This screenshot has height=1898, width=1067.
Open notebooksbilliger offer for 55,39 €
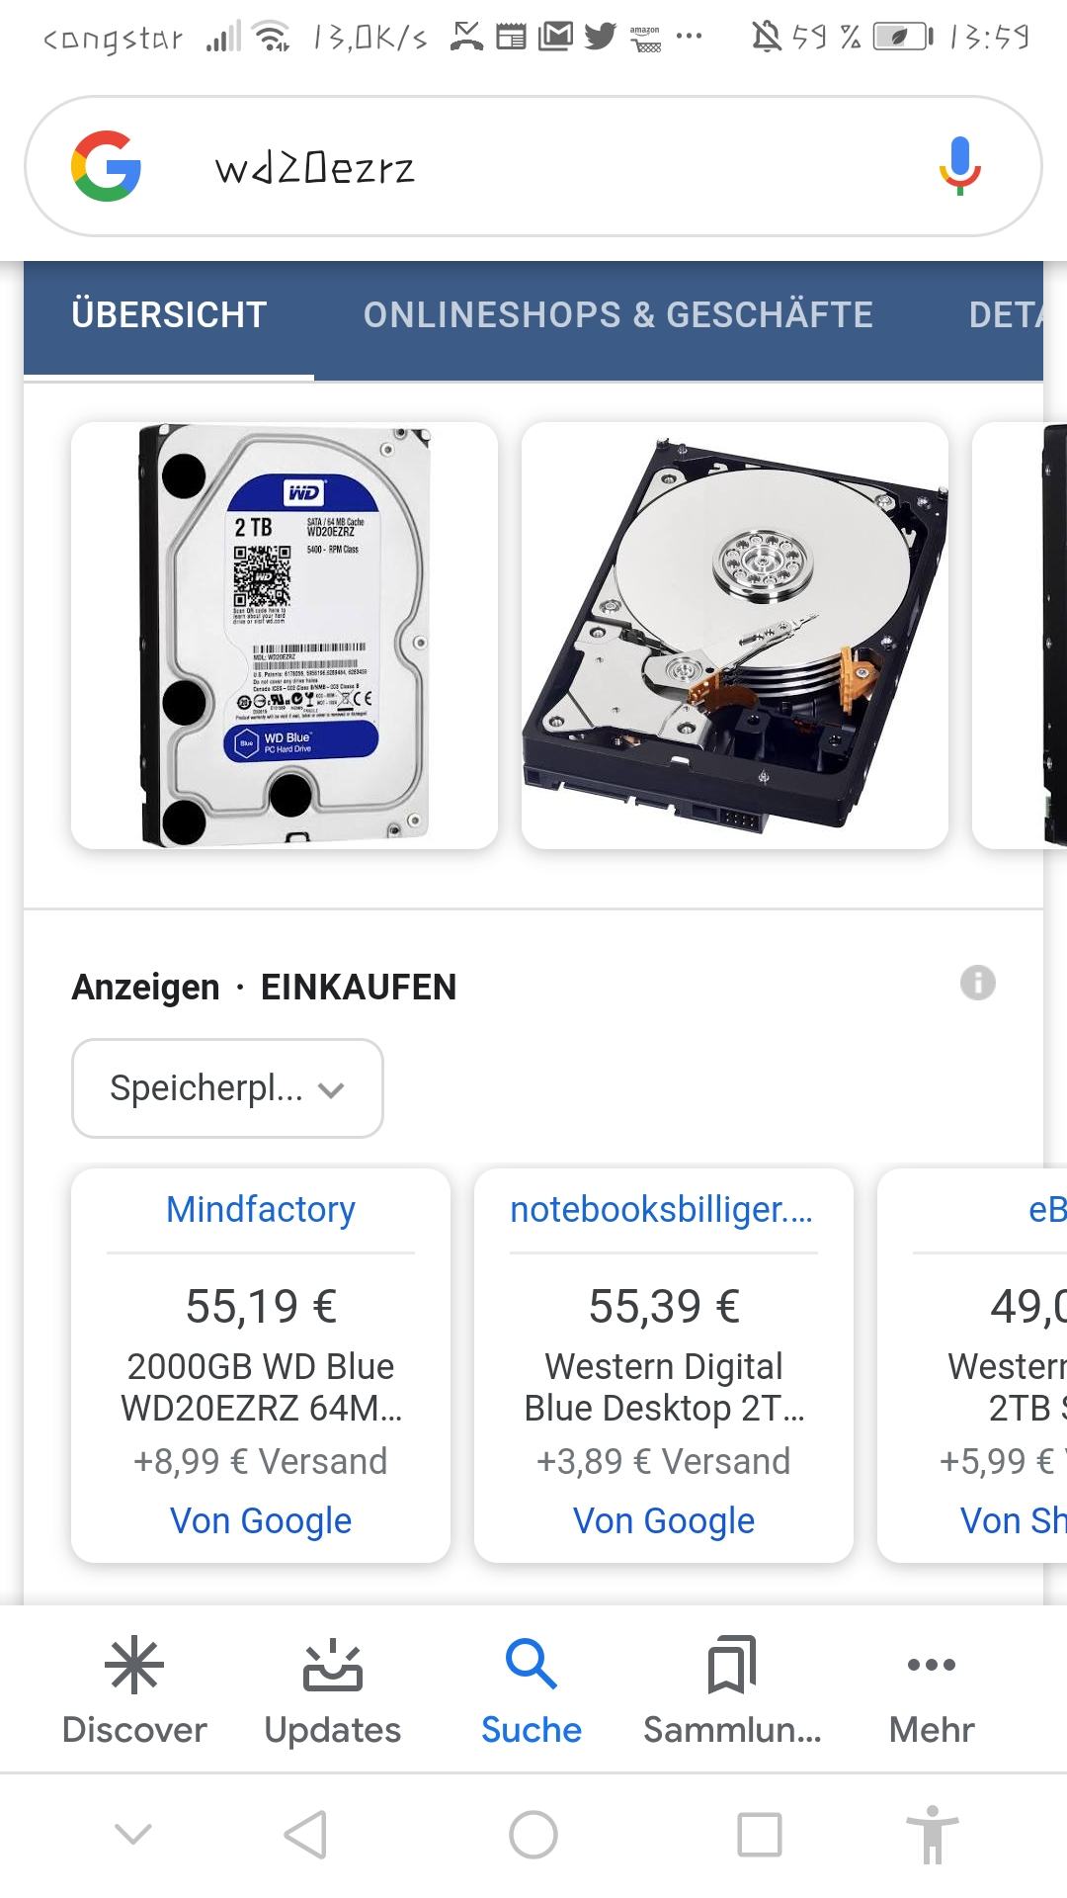click(664, 1365)
